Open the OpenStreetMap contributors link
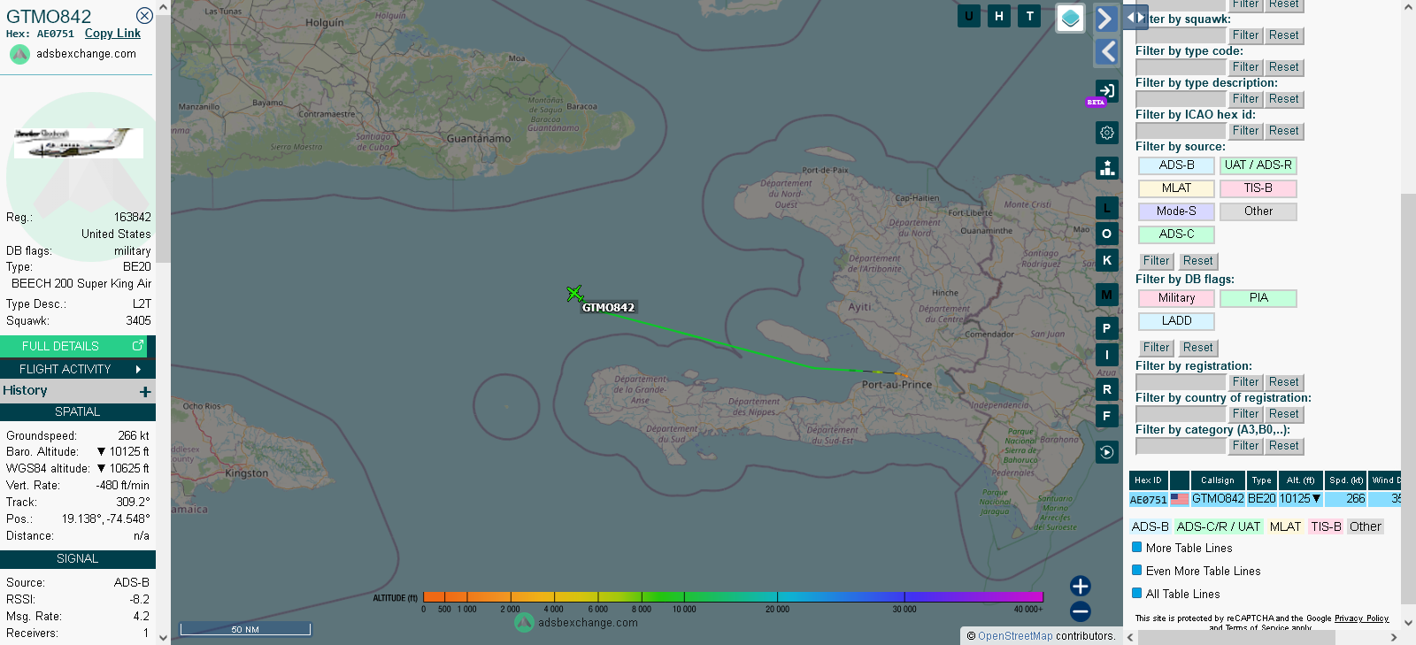Viewport: 1416px width, 645px height. 1015,636
